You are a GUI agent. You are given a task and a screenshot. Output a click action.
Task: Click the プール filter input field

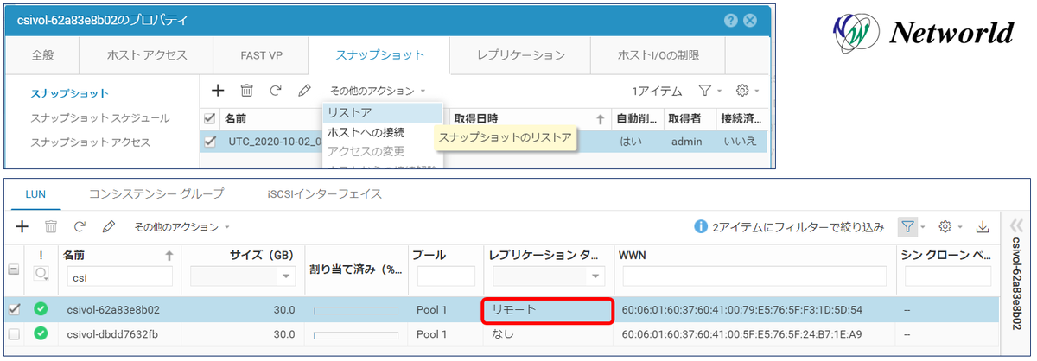point(446,275)
